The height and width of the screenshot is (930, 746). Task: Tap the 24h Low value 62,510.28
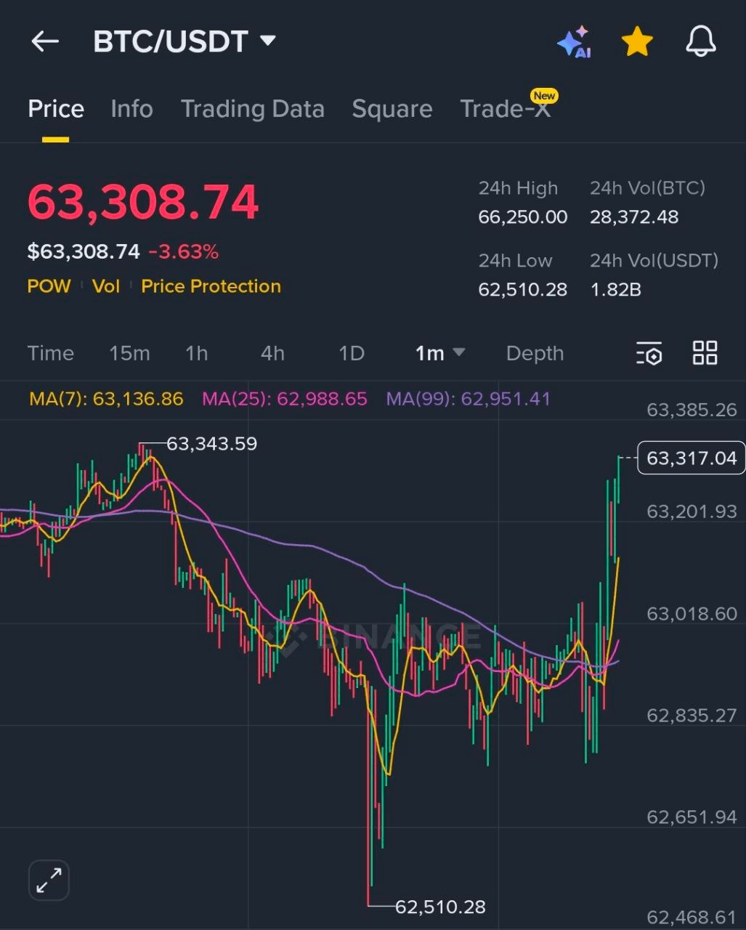coord(522,289)
